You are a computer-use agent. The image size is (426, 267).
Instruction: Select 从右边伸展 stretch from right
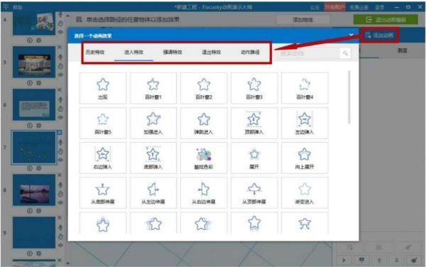pyautogui.click(x=204, y=193)
